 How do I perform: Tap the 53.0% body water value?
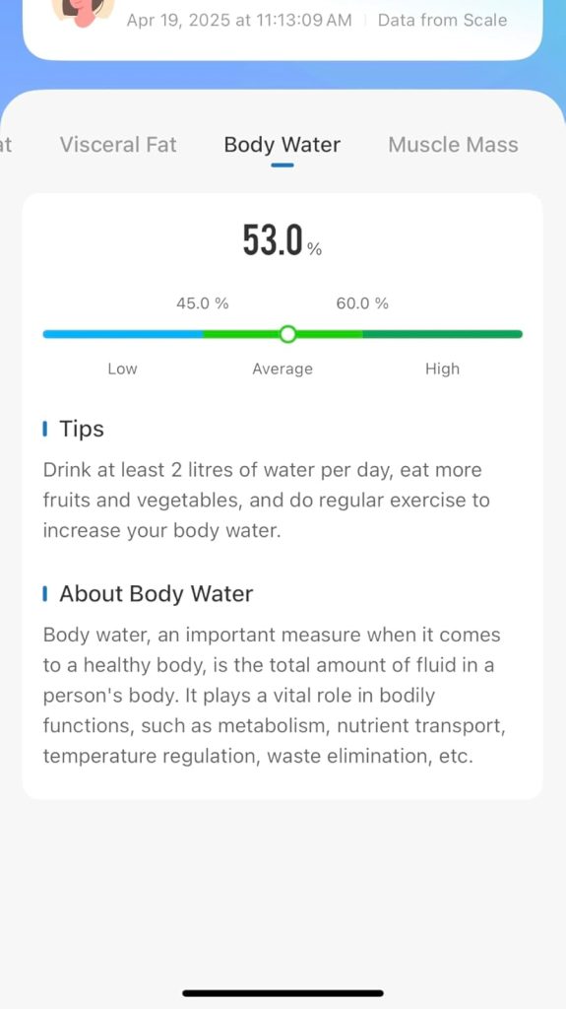tap(282, 240)
